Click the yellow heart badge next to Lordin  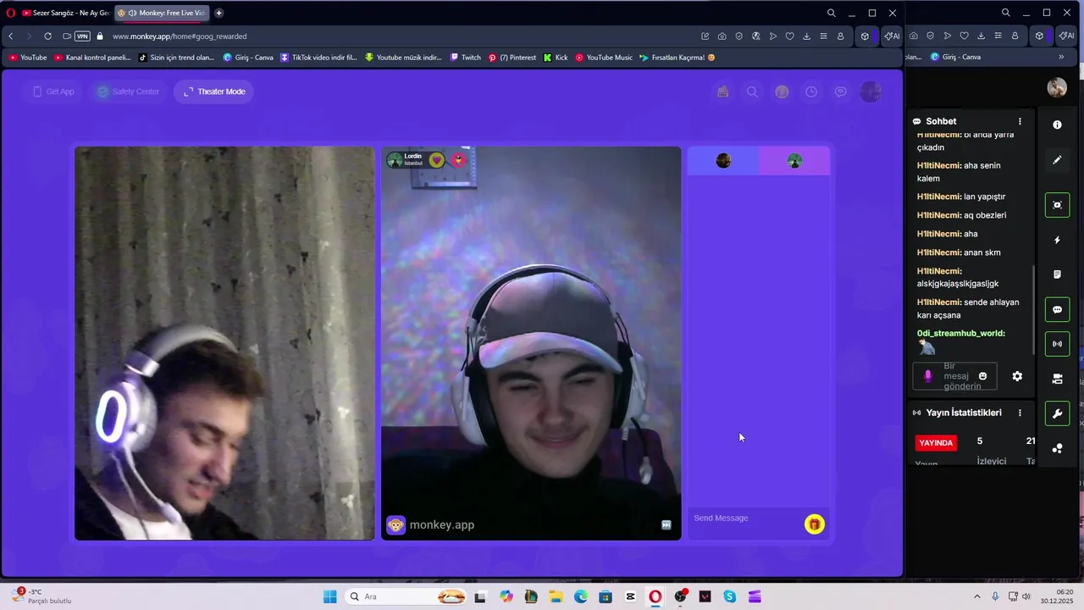coord(436,159)
